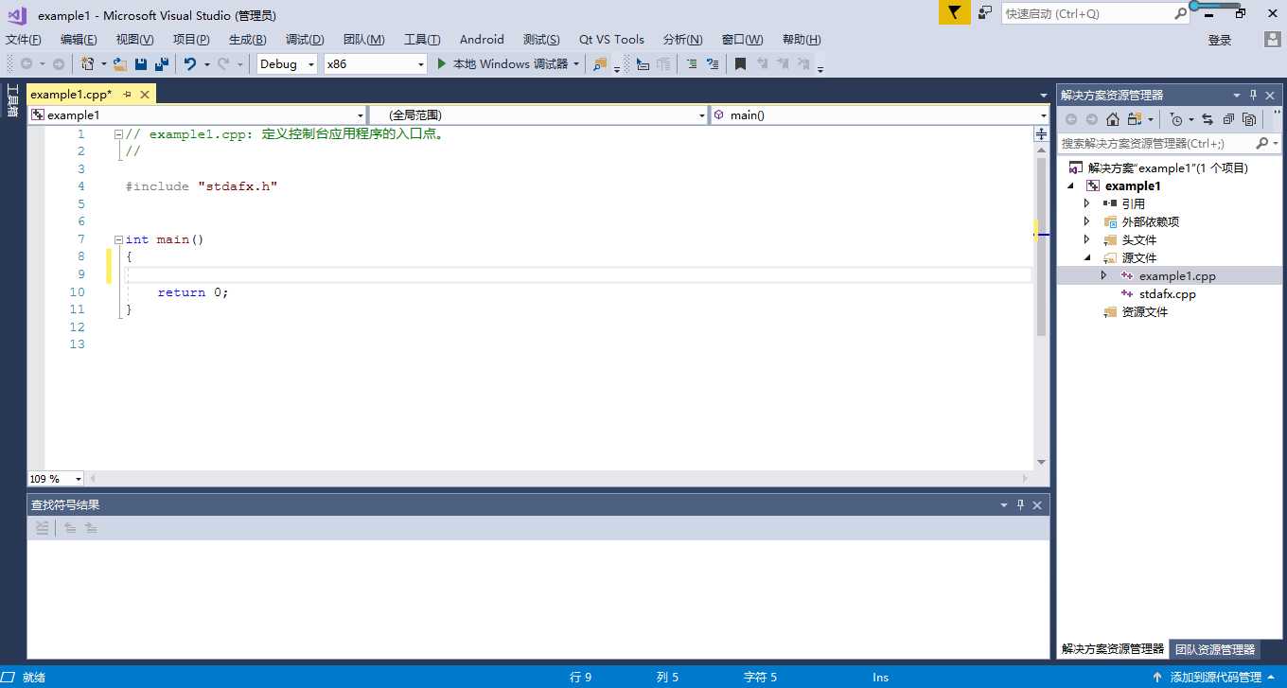Click the 登录 sign-in link
The width and height of the screenshot is (1287, 688).
click(1220, 40)
